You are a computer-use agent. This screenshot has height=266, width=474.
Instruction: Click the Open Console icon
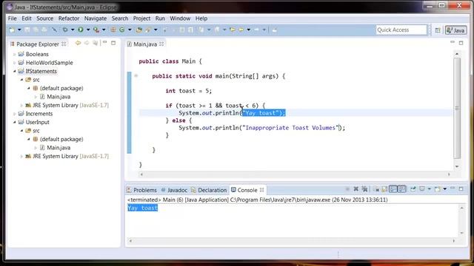point(438,189)
